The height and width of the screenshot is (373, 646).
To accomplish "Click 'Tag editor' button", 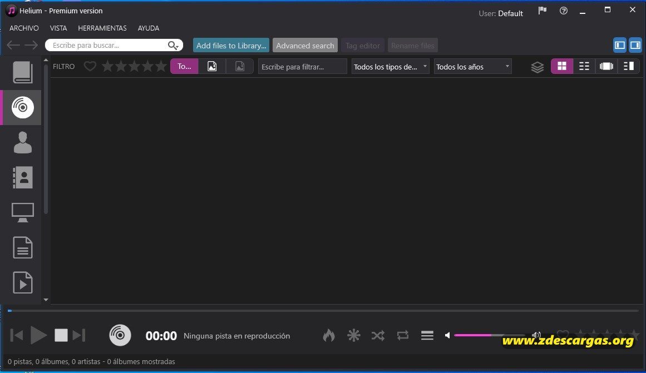I will coord(363,45).
